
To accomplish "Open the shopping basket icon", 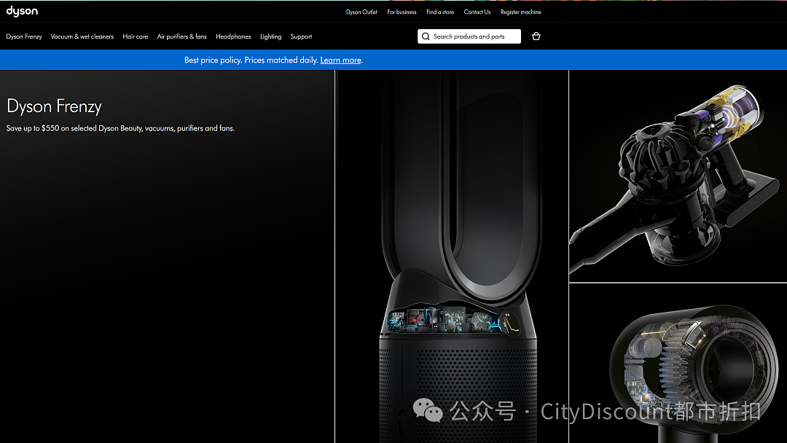I will coord(536,36).
